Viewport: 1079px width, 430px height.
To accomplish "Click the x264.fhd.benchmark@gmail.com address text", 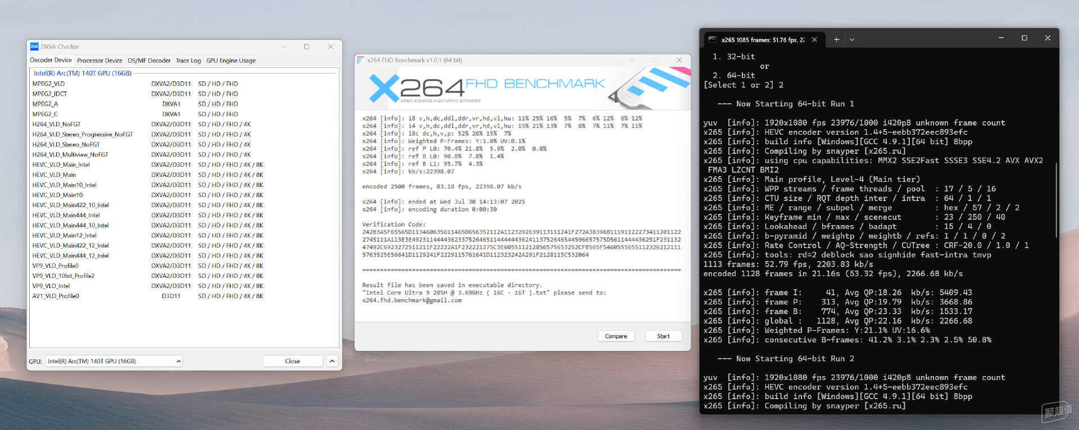I will tap(412, 300).
